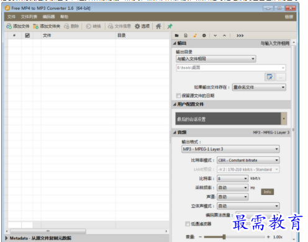Open the stereo mode (立体声模式) dropdown

pyautogui.click(x=248, y=206)
